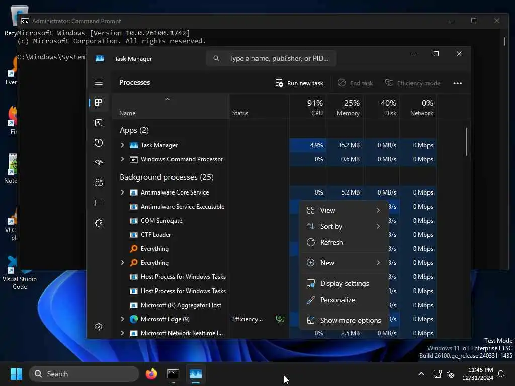Expand the Task Manager process group
This screenshot has width=515, height=386.
[123, 145]
